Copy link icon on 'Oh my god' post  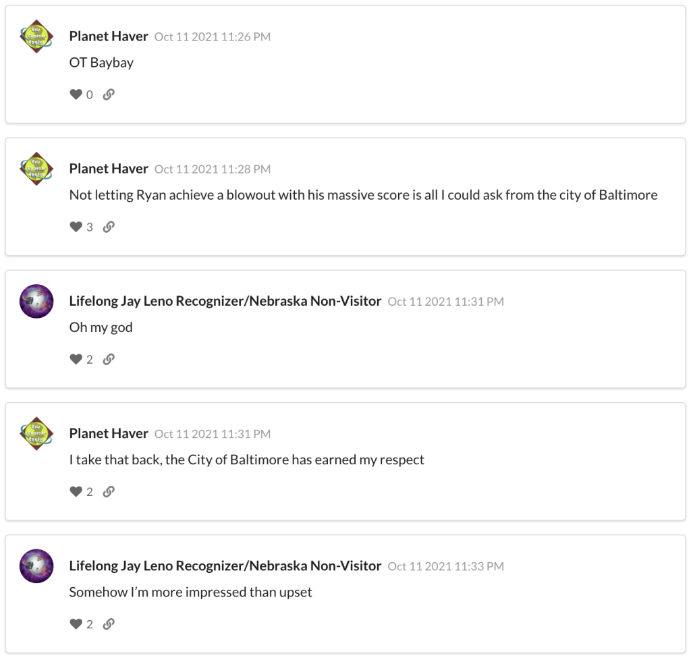109,359
